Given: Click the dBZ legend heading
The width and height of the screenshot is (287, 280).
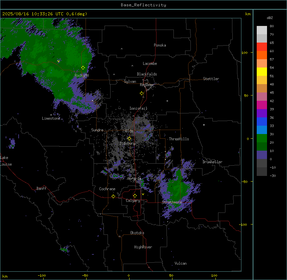Looking at the screenshot, I should (270, 18).
